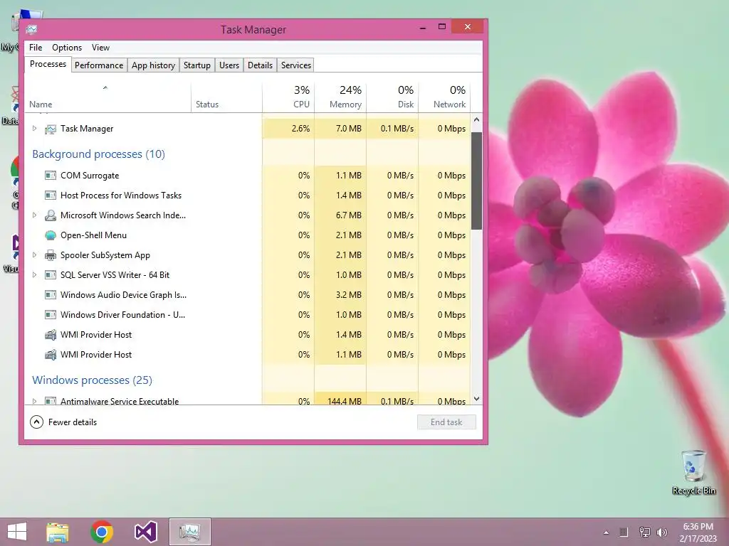Viewport: 729px width, 546px height.
Task: Click the Windows Audio Device Graph icon
Action: (51, 295)
